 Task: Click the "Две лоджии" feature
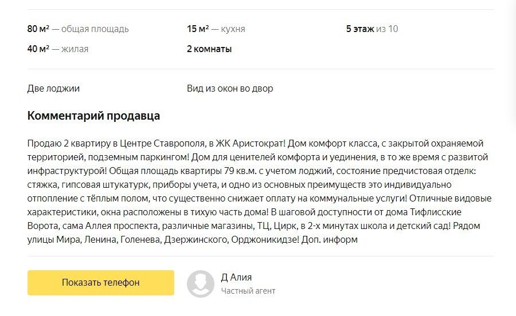(x=53, y=88)
